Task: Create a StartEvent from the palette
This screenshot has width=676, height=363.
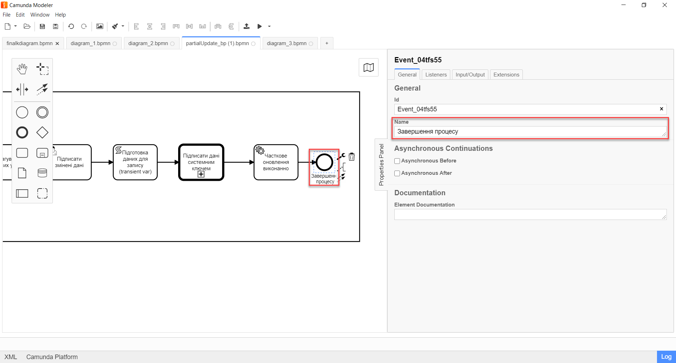Action: (x=22, y=112)
